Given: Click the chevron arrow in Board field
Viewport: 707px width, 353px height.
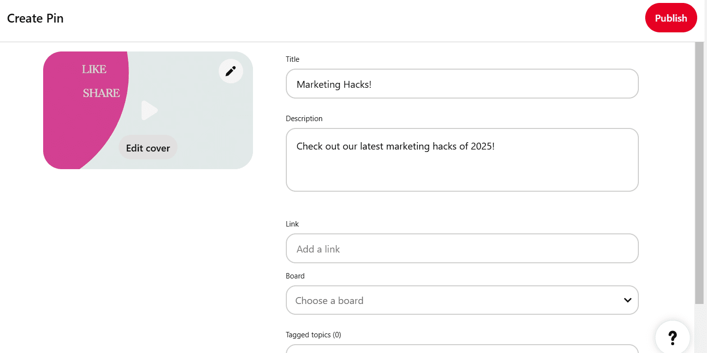Looking at the screenshot, I should (627, 300).
